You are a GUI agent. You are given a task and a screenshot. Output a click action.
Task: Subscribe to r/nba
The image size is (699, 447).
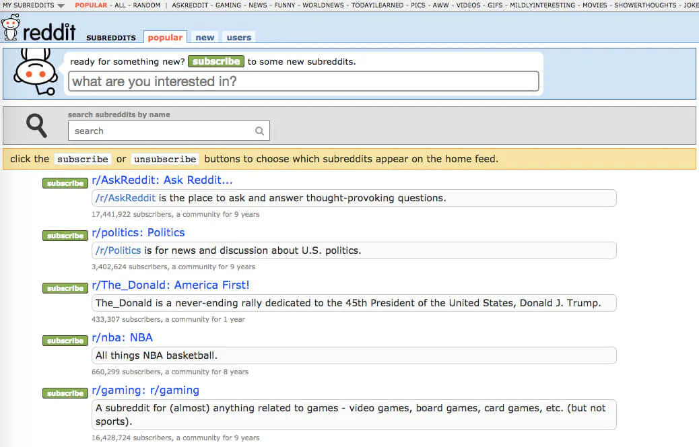pyautogui.click(x=65, y=341)
